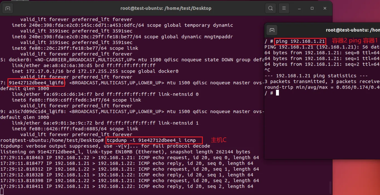The height and width of the screenshot is (195, 380).
Task: Add a new tab in the second terminal window
Action: [272, 30]
